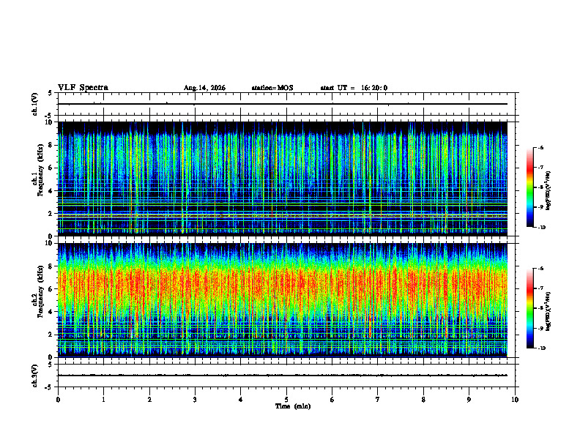Click the time axis tick label "9"
The width and height of the screenshot is (580, 448).
point(469,400)
